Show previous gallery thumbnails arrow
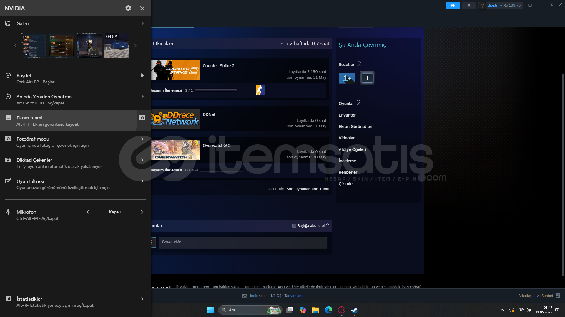The height and width of the screenshot is (317, 565). click(15, 45)
